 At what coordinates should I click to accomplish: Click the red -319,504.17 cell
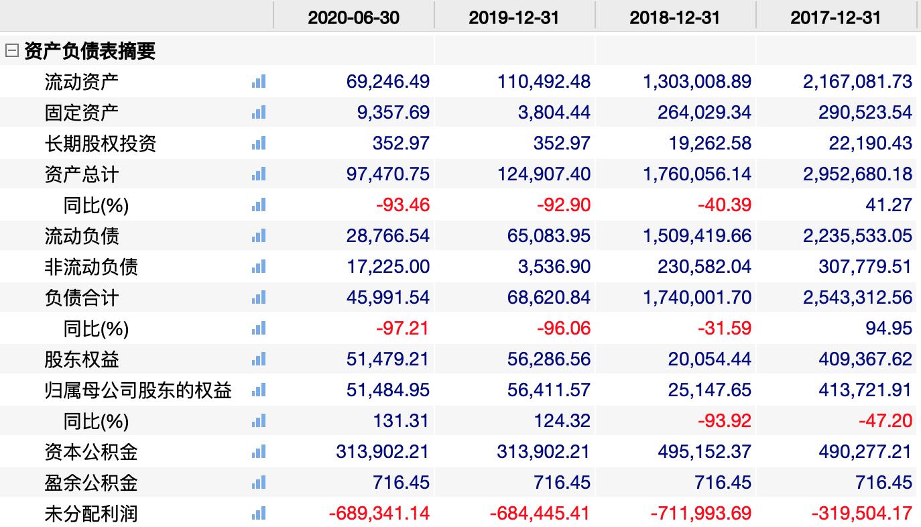pyautogui.click(x=862, y=514)
